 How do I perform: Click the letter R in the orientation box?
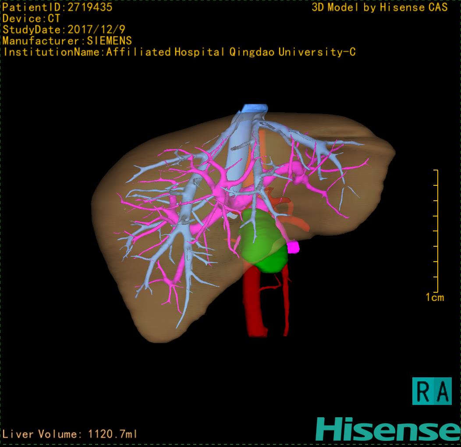click(423, 391)
